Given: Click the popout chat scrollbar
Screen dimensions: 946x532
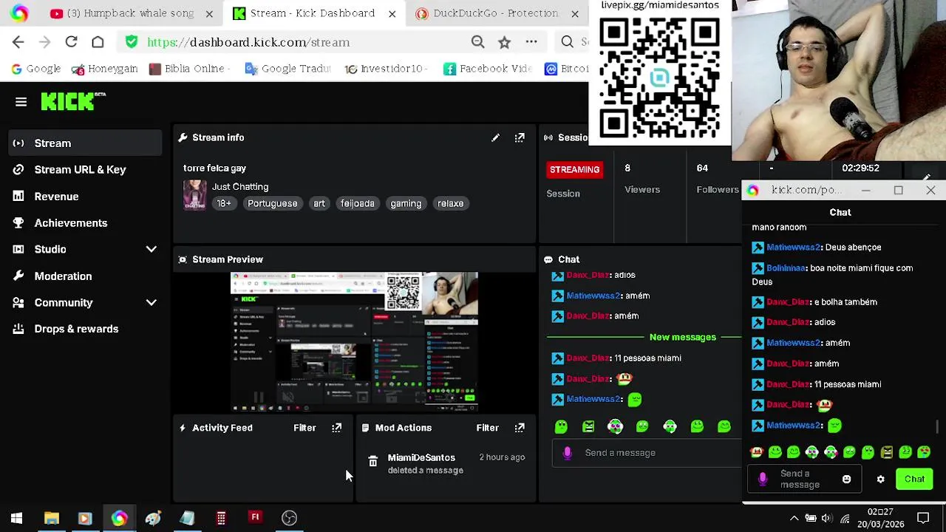Looking at the screenshot, I should coord(939,427).
